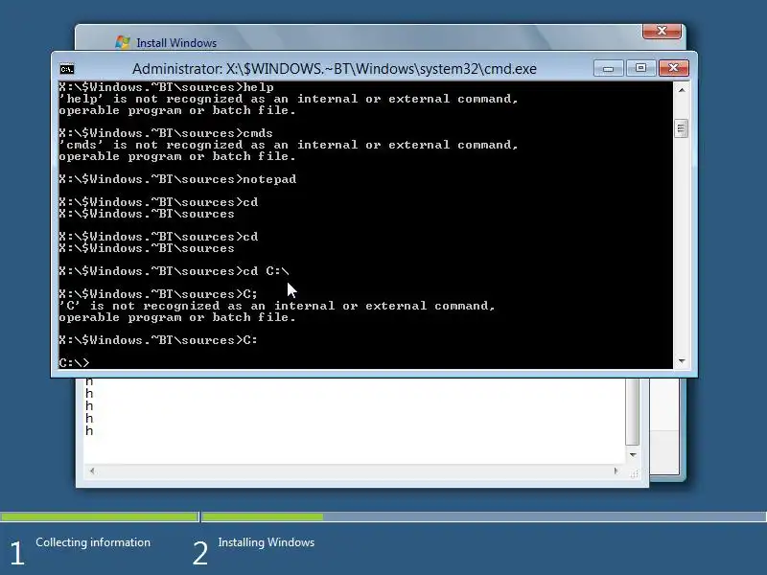
Task: Click "'C' is not recognized" error line
Action: tap(277, 306)
